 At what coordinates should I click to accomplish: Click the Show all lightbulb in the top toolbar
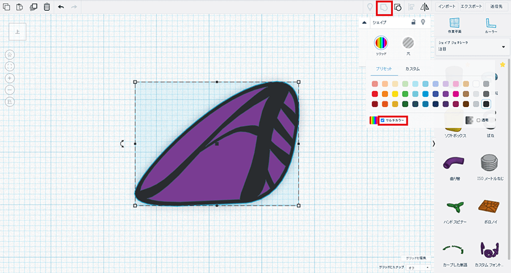pyautogui.click(x=370, y=7)
